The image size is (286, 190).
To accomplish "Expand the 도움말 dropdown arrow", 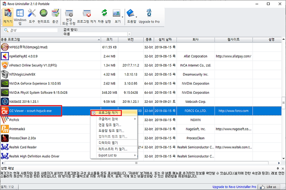I will coord(136,17).
